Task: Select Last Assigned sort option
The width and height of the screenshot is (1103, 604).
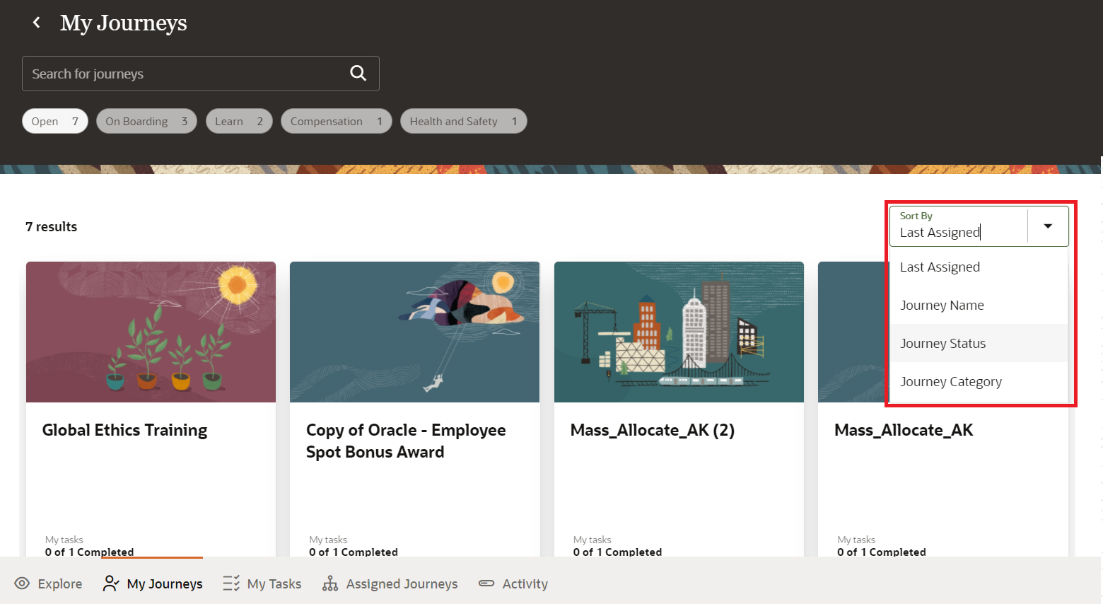Action: (978, 267)
